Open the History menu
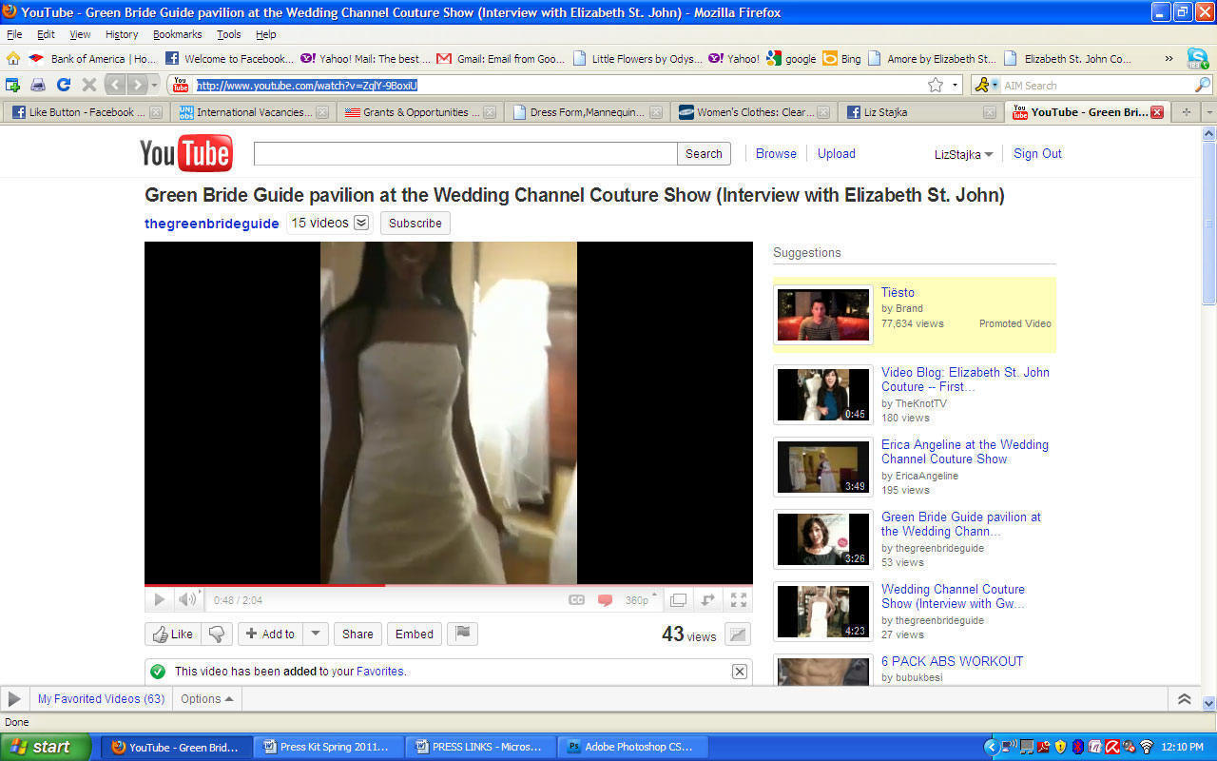Screen dimensions: 1217x761 pos(122,34)
